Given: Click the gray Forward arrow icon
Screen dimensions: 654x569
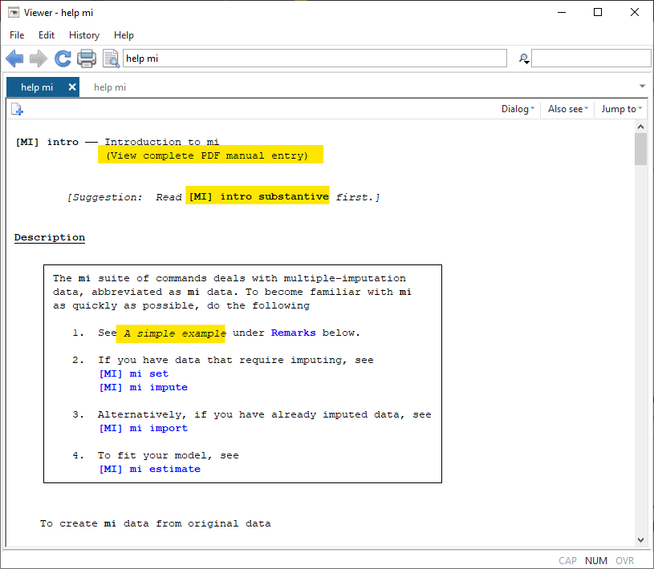Looking at the screenshot, I should [x=39, y=59].
